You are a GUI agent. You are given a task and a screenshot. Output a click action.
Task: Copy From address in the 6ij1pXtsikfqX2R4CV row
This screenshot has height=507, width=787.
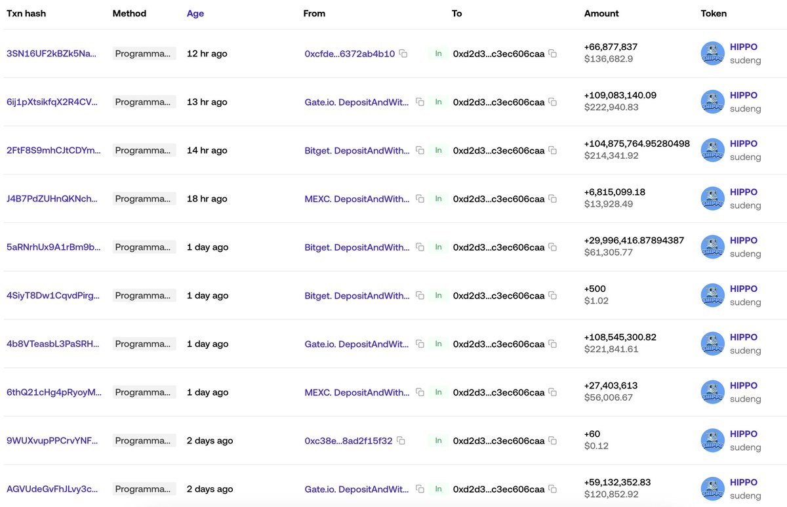pos(420,102)
